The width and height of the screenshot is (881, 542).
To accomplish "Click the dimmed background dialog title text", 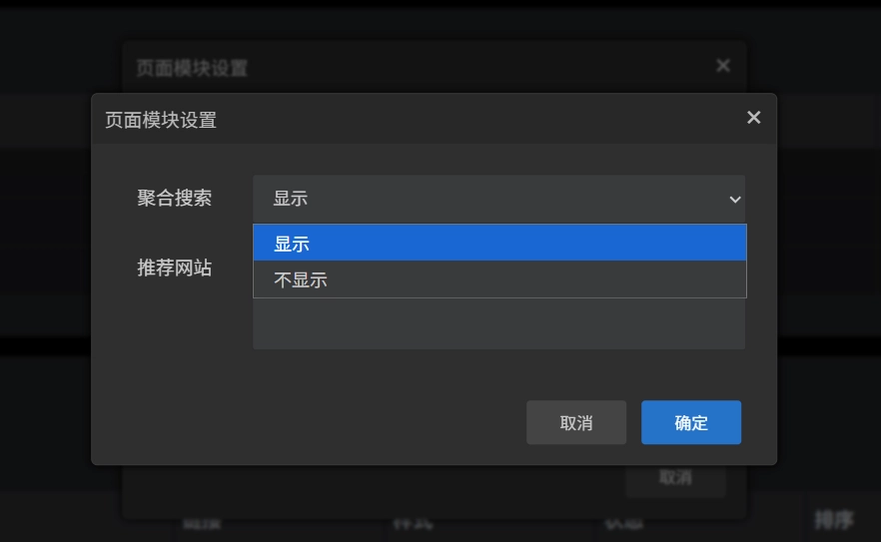I will [x=192, y=68].
